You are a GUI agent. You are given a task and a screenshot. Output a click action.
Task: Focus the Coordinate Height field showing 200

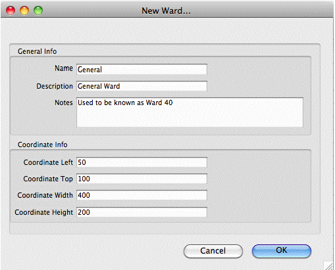pyautogui.click(x=142, y=212)
